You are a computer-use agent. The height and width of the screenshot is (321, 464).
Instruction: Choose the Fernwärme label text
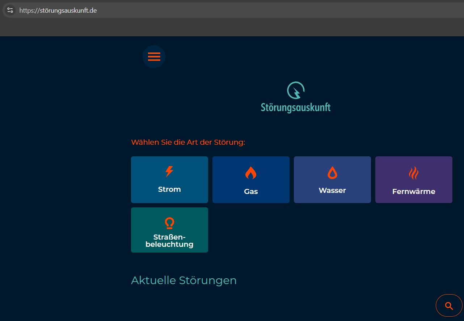coord(414,191)
